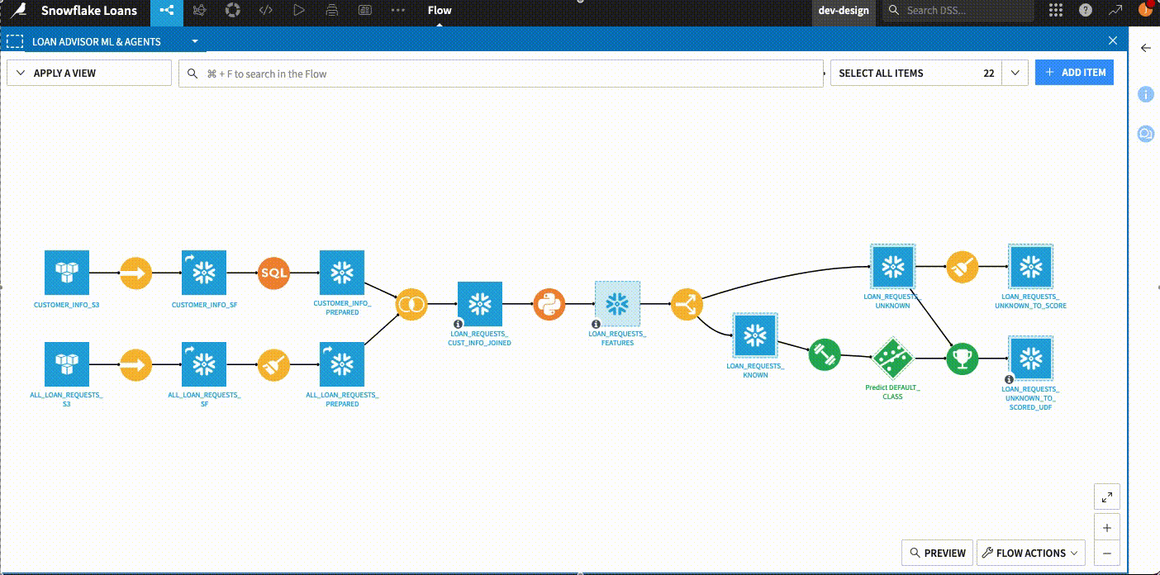
Task: Select the LOAN_REQUESTS_UNKNOWN_TO_SCORE dataset
Action: click(x=1030, y=266)
